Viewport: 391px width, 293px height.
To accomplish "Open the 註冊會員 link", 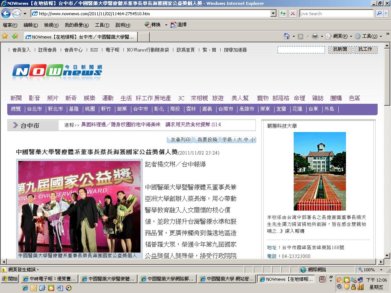I will click(x=47, y=50).
